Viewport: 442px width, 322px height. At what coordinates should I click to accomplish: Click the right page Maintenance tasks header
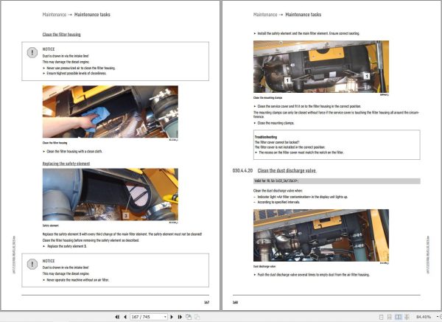304,15
